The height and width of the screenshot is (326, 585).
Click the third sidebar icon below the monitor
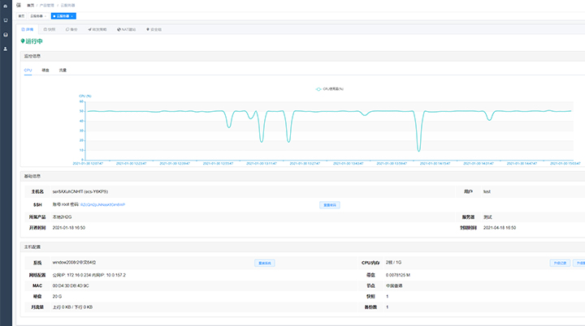pyautogui.click(x=6, y=34)
